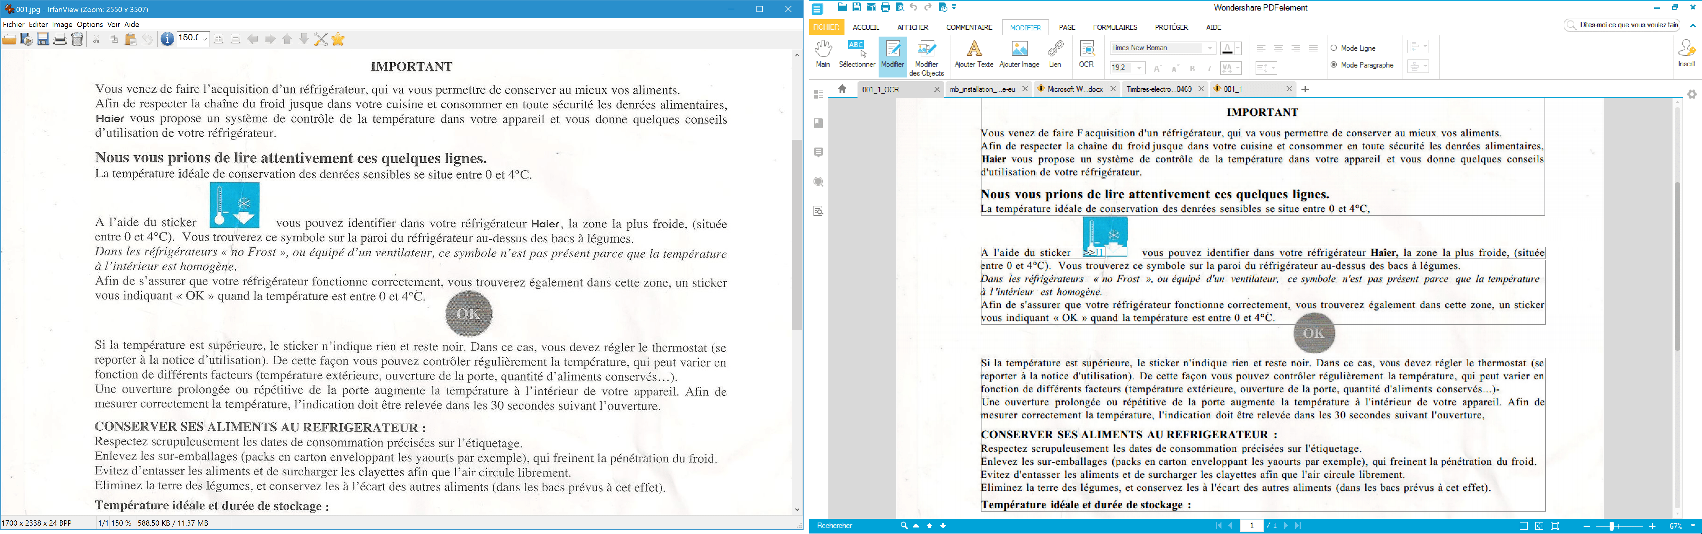
Task: Toggle the full screen view icon in status bar
Action: pyautogui.click(x=1555, y=526)
